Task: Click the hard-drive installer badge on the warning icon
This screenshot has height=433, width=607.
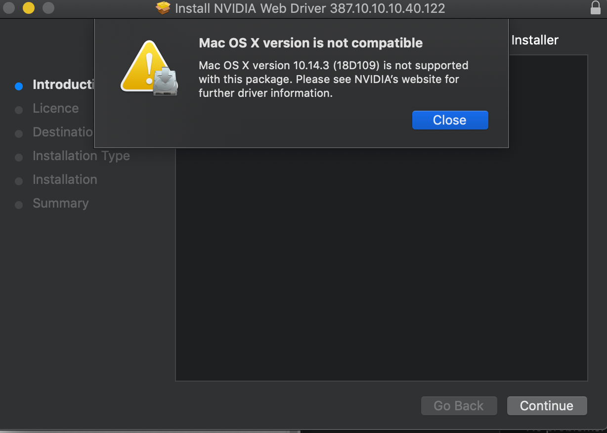Action: (x=165, y=82)
